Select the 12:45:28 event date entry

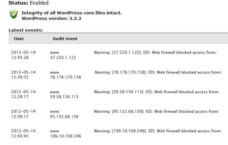[x=23, y=55]
